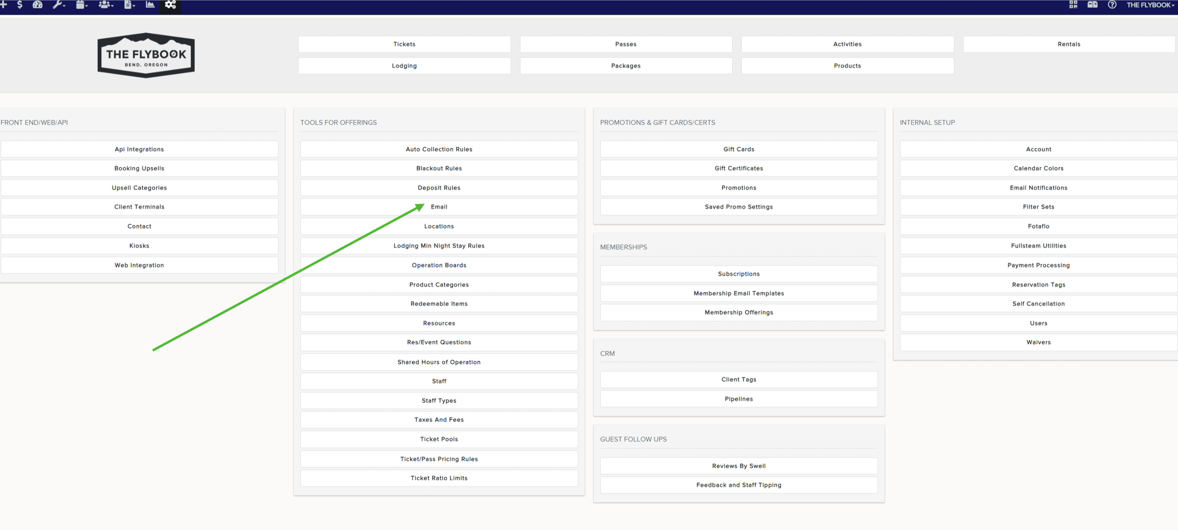Open Payment Processing settings
Viewport: 1178px width, 530px height.
point(1038,265)
